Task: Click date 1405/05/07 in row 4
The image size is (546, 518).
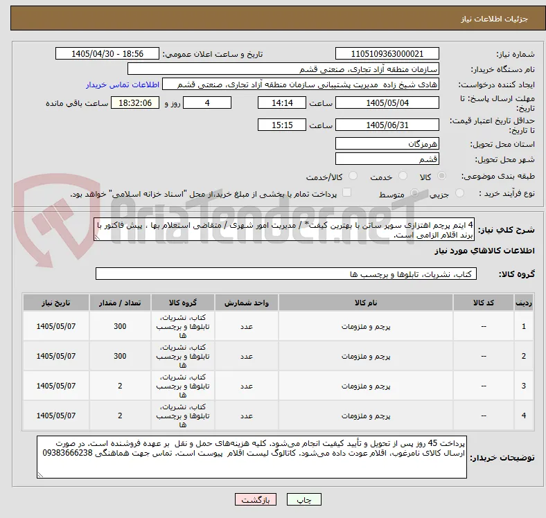Action: tap(56, 416)
